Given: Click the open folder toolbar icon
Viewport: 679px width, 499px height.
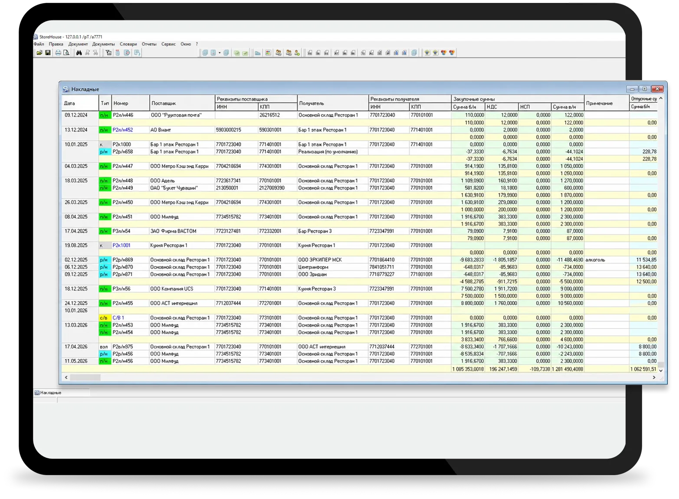Looking at the screenshot, I should point(39,53).
